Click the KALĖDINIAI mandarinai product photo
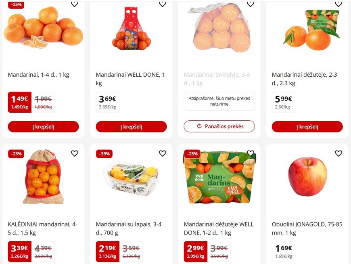Viewport: 351px width, 264px height. point(43,180)
